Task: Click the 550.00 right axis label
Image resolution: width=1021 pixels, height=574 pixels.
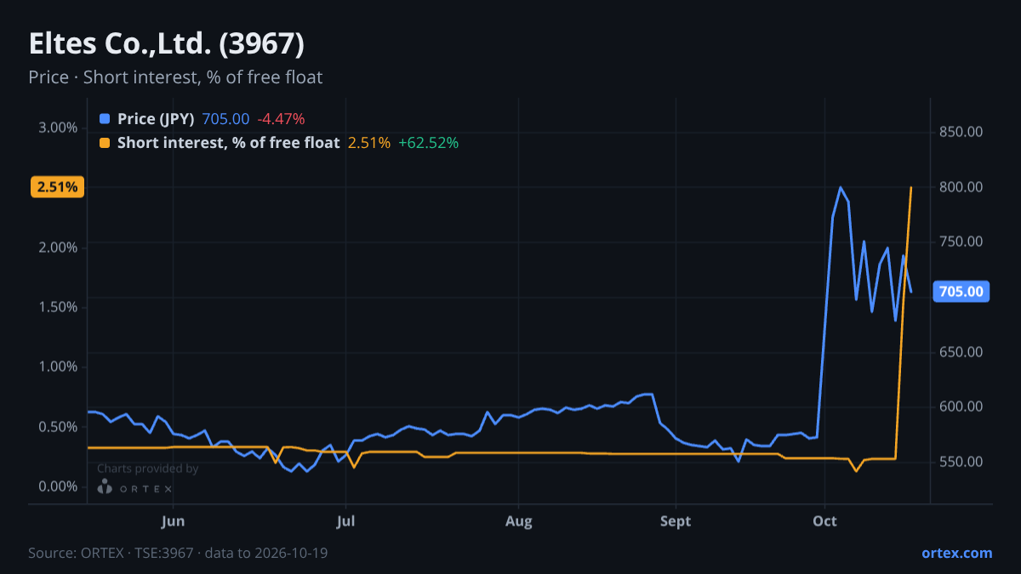Action: click(961, 462)
